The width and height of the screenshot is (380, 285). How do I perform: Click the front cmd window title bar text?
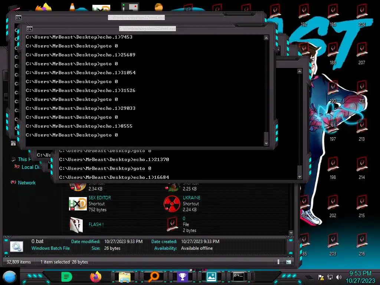tap(147, 29)
